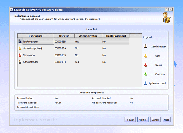Click the Administrador row user icon
The image size is (183, 133).
pos(20,62)
